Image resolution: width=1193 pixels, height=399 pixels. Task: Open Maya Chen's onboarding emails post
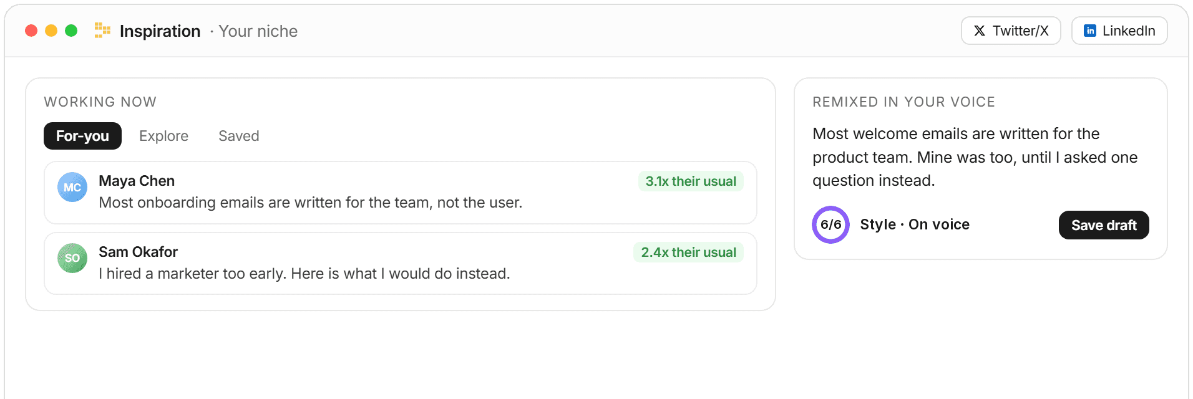pyautogui.click(x=401, y=193)
